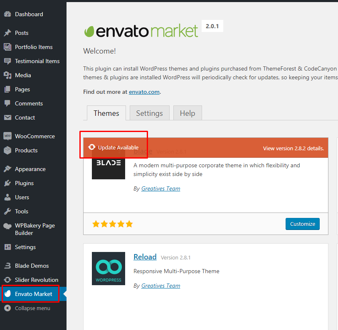This screenshot has height=330, width=338.
Task: Click the Posts pushpin icon
Action: point(7,33)
